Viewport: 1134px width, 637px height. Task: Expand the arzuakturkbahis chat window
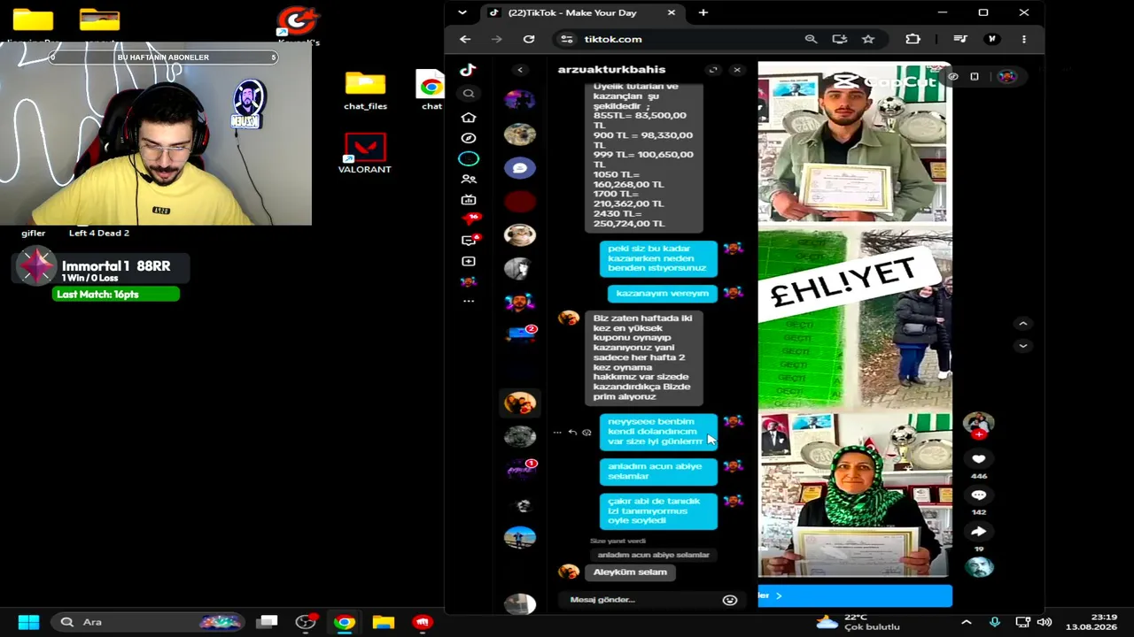(x=713, y=70)
